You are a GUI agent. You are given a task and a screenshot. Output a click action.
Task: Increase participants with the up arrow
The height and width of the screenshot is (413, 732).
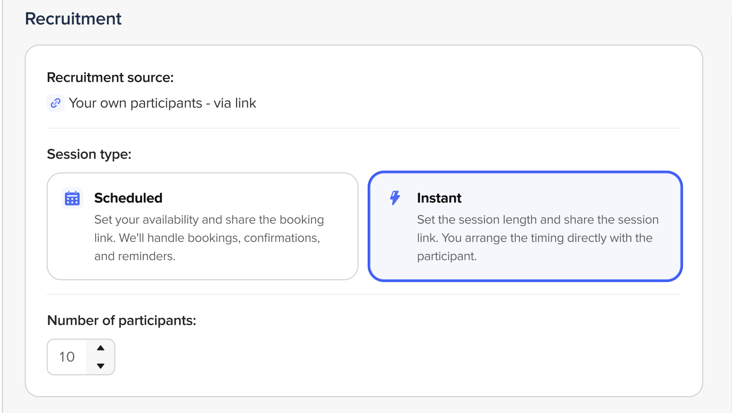tap(101, 348)
